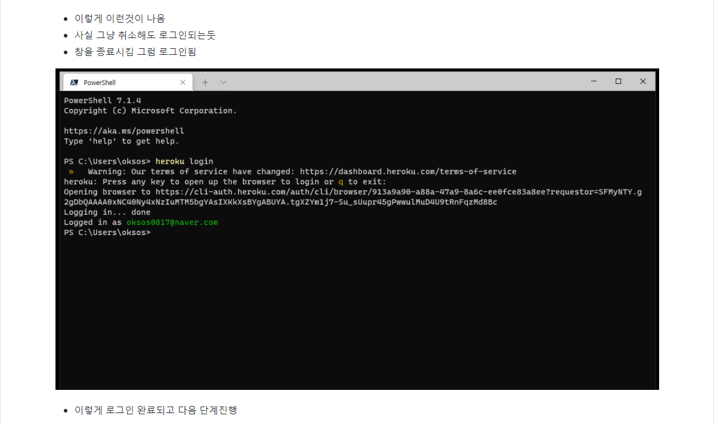The image size is (714, 425).
Task: Close the PowerShell terminal window
Action: (x=643, y=82)
